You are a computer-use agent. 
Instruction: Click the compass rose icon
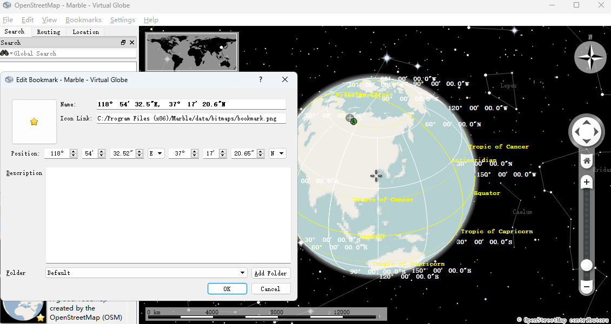590,57
